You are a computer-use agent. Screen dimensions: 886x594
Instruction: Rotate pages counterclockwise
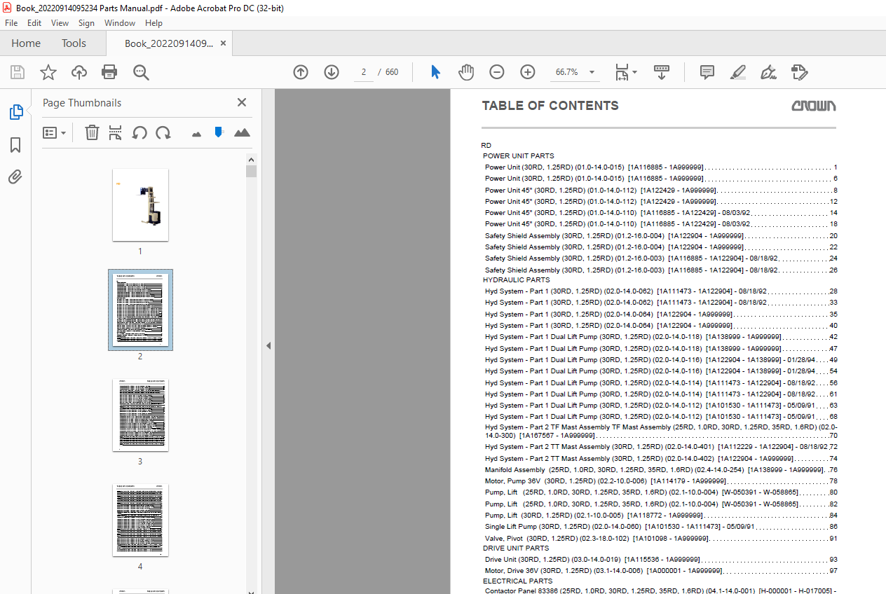[x=139, y=132]
